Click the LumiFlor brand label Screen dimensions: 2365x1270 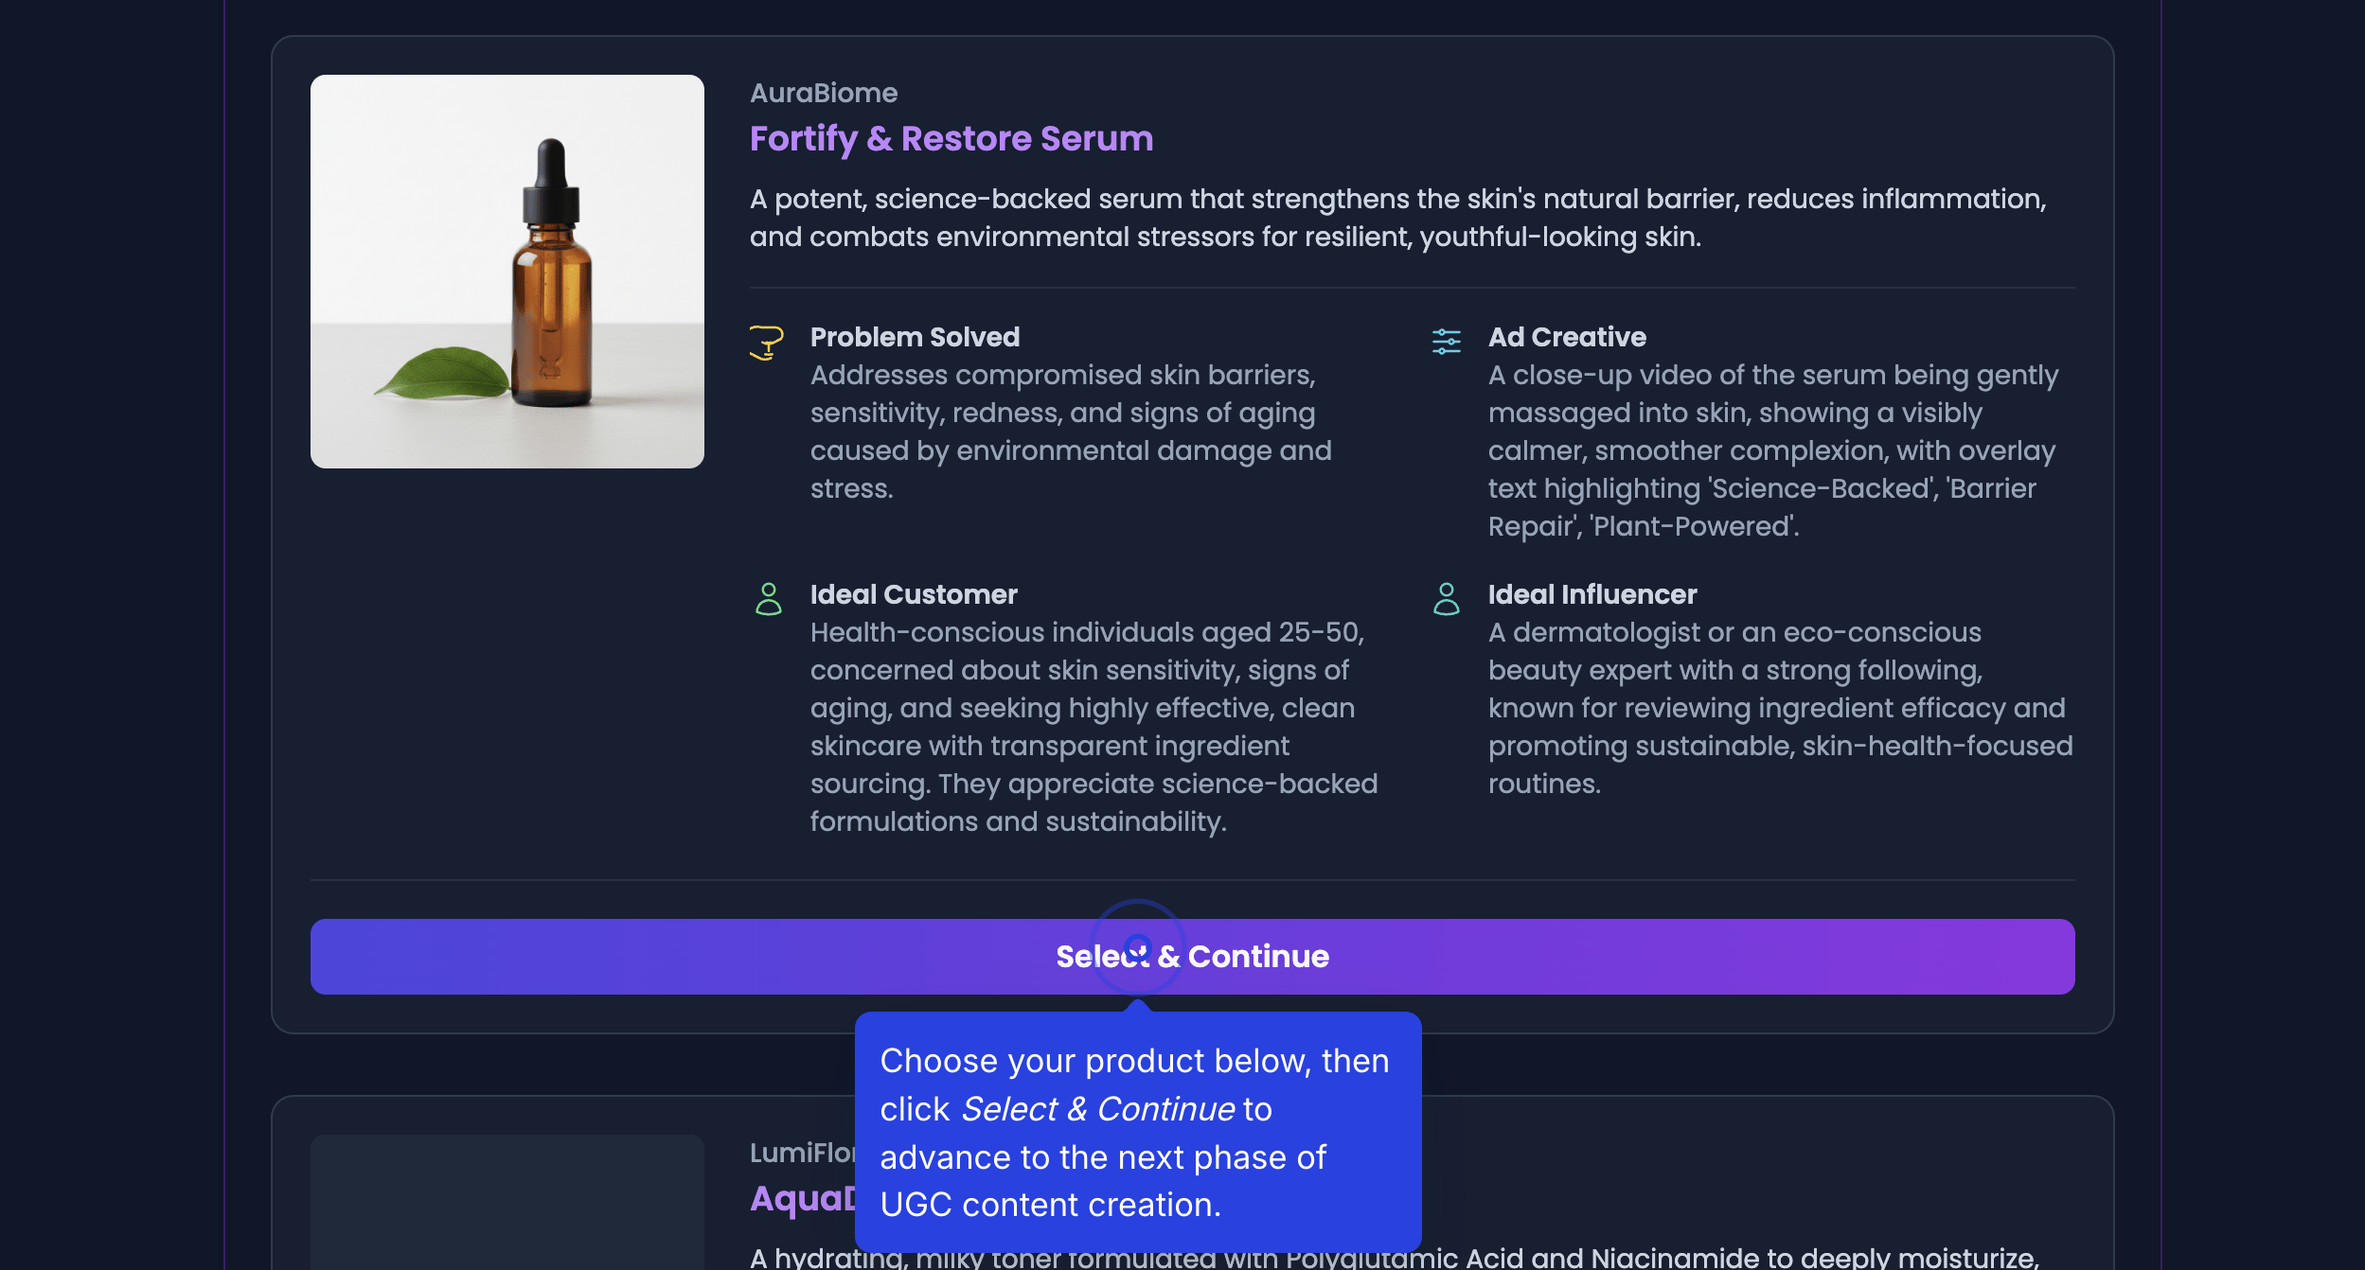coord(801,1153)
